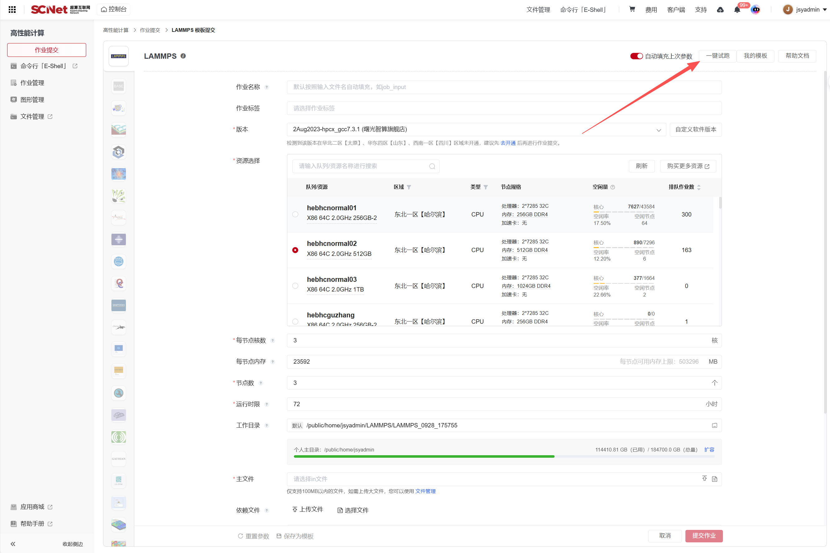Click the LAMMPS info icon
Viewport: 830px width, 553px height.
coord(183,56)
